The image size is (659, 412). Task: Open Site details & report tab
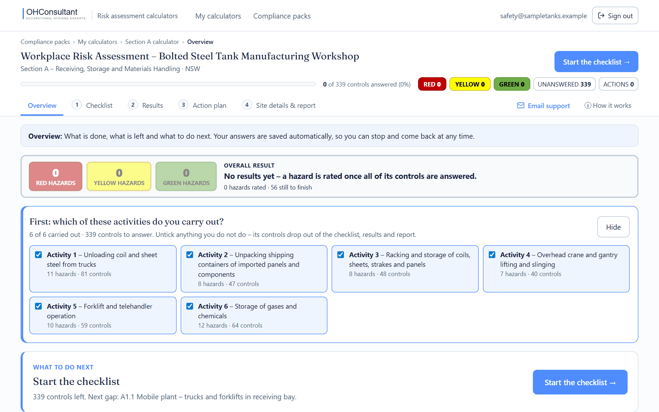tap(279, 105)
